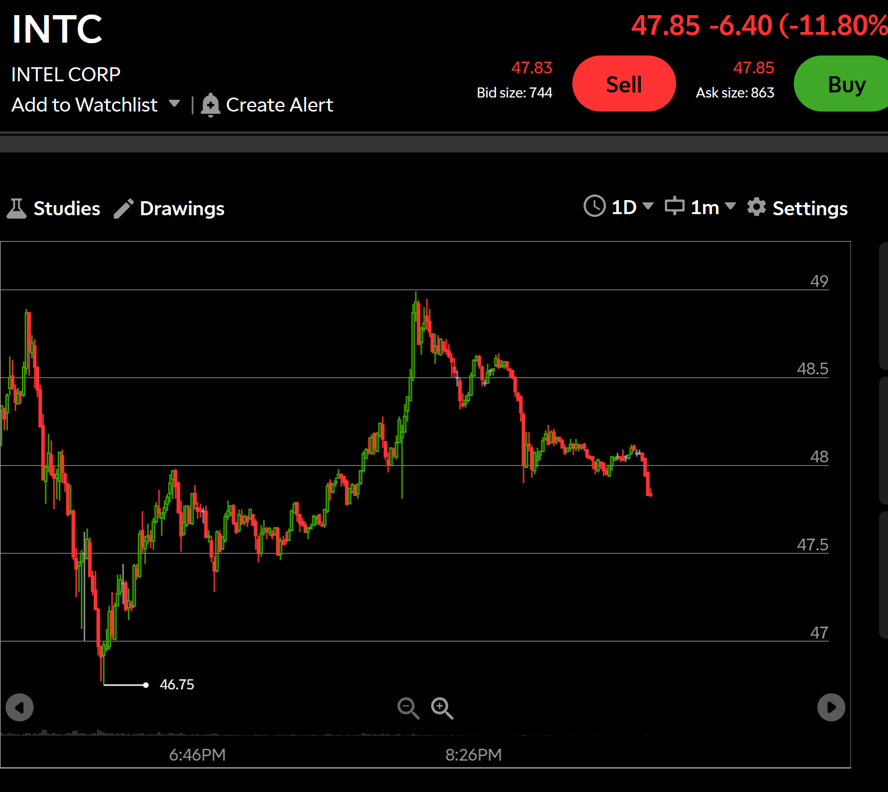The height and width of the screenshot is (792, 888).
Task: Click the right chart scroll arrow
Action: (x=831, y=707)
